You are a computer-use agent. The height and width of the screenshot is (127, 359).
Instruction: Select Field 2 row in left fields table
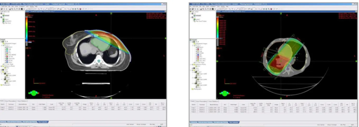pos(83,107)
